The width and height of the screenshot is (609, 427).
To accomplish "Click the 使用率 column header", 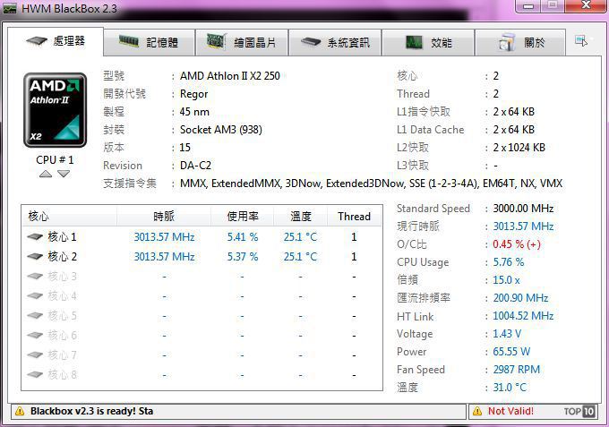I will pos(243,217).
